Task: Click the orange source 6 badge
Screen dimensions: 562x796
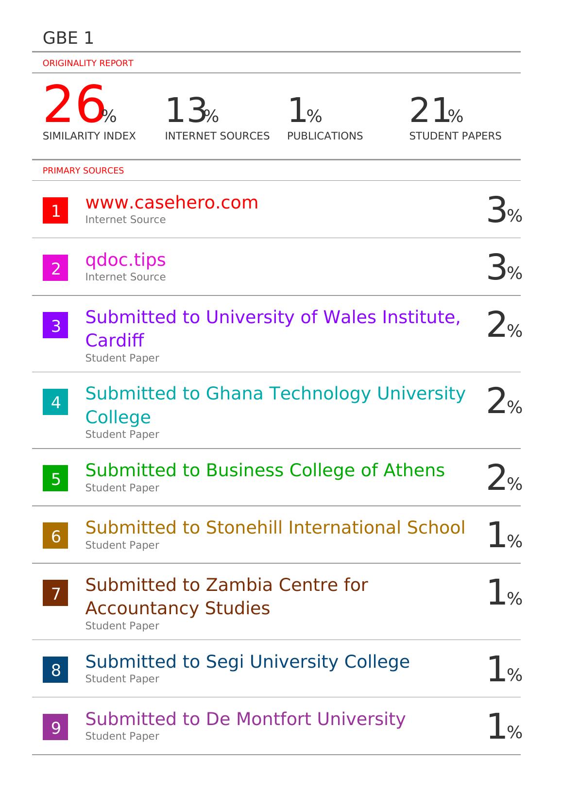Action: (55, 536)
